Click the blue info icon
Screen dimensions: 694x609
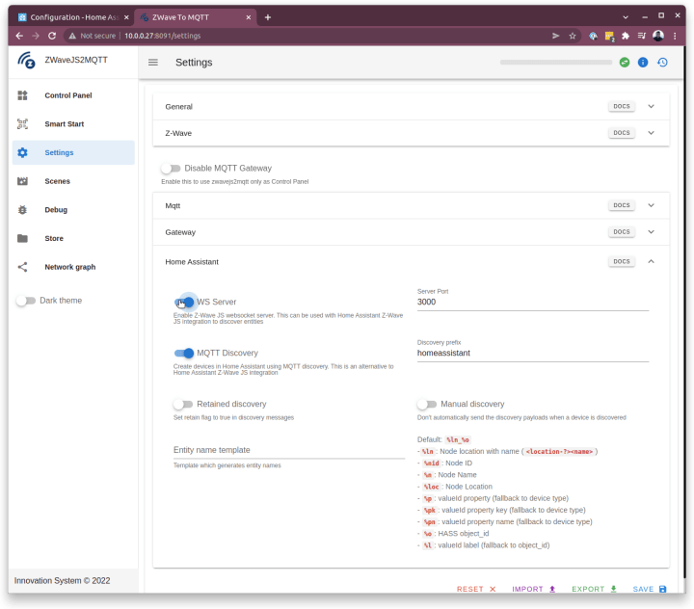[x=643, y=63]
